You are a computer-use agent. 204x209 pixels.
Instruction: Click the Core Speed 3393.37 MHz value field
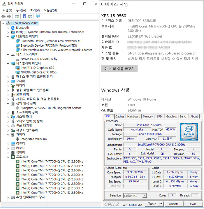[135, 172]
